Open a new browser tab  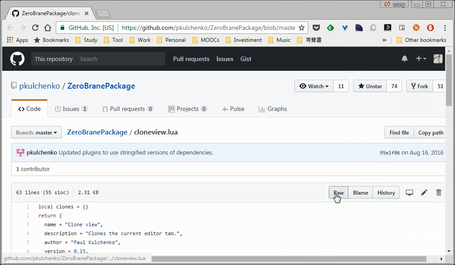pos(103,14)
